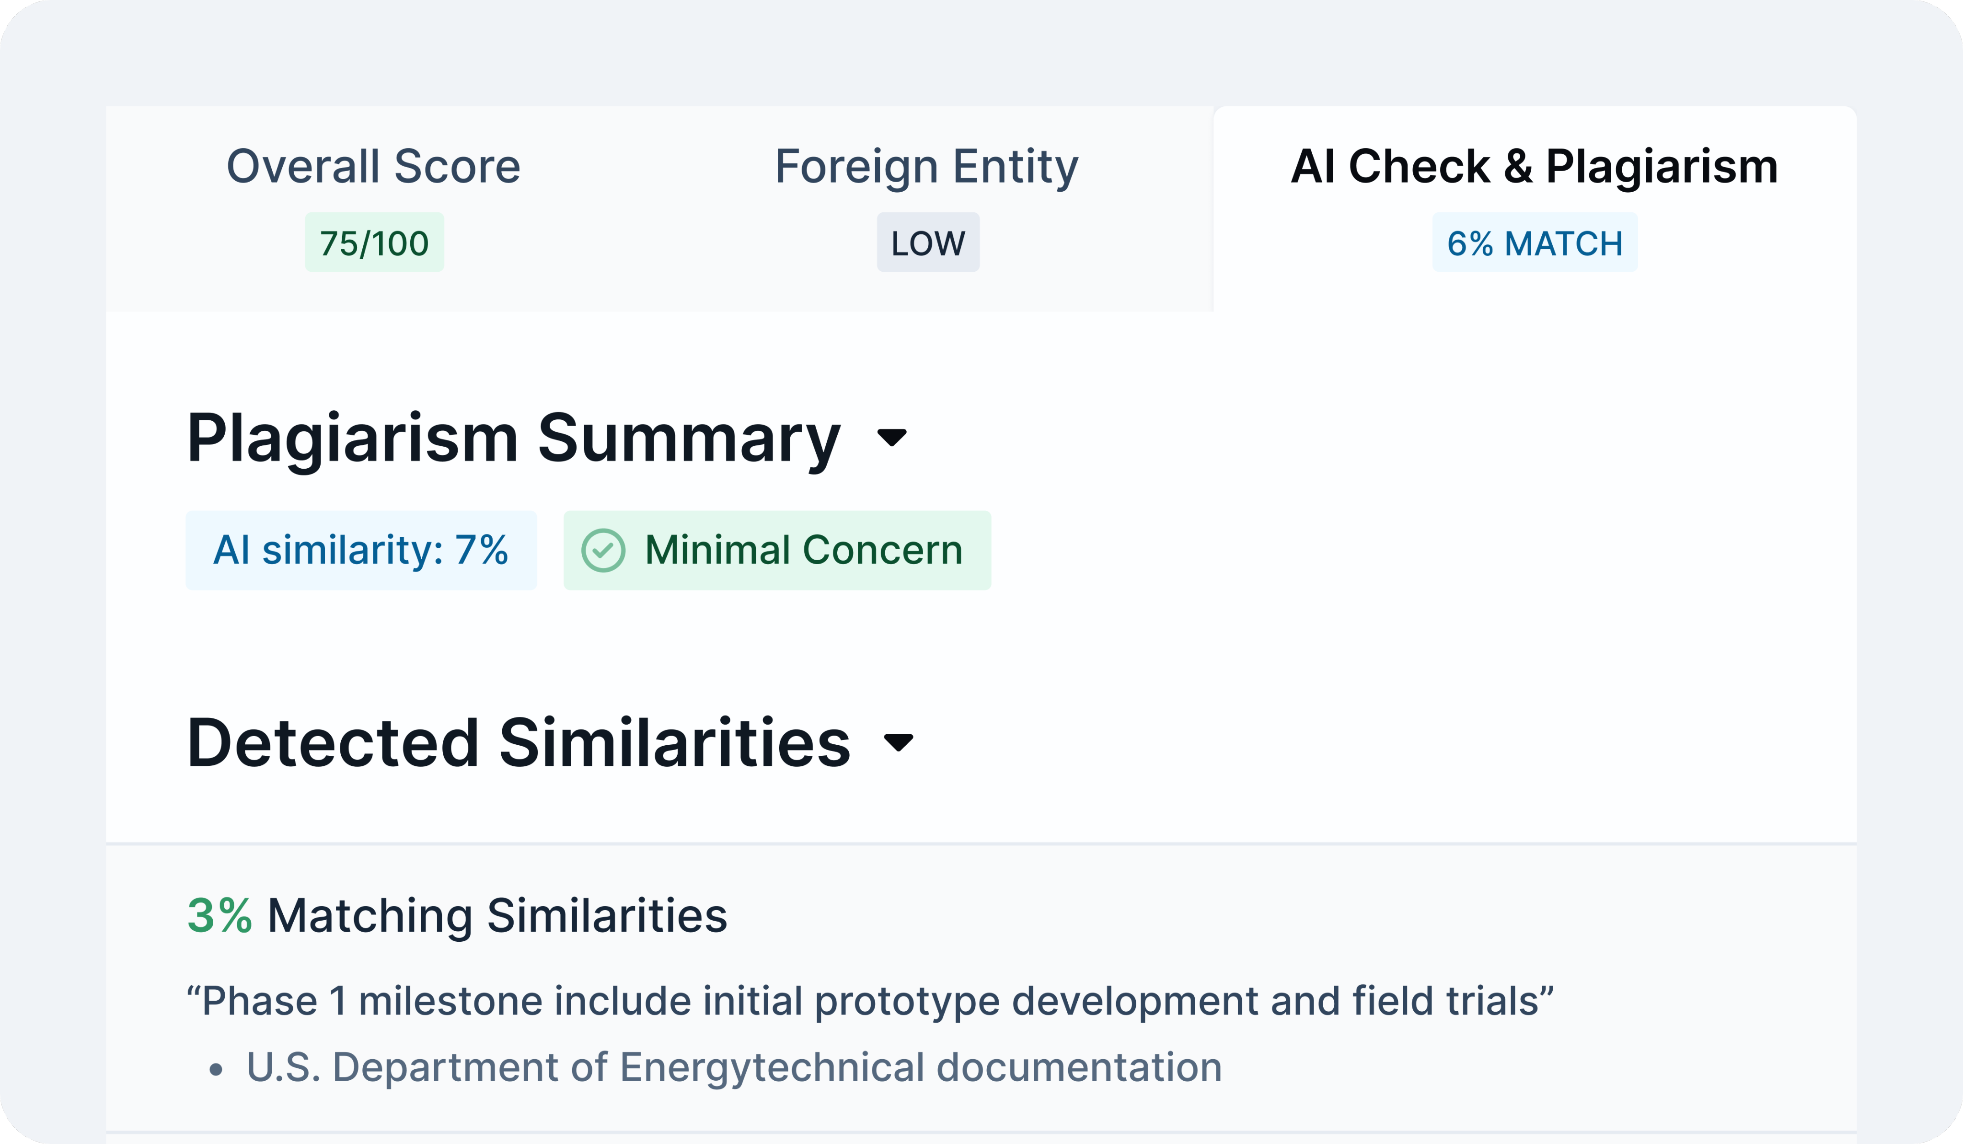The width and height of the screenshot is (1963, 1144).
Task: Select the quoted Phase 1 milestone text
Action: point(869,1001)
